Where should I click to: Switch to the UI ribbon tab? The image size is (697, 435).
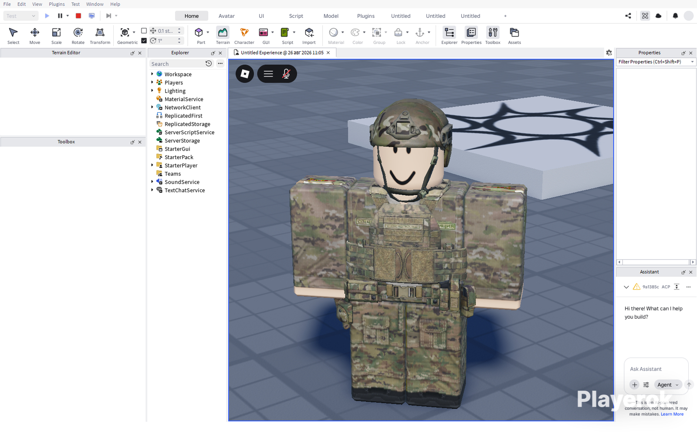[261, 16]
